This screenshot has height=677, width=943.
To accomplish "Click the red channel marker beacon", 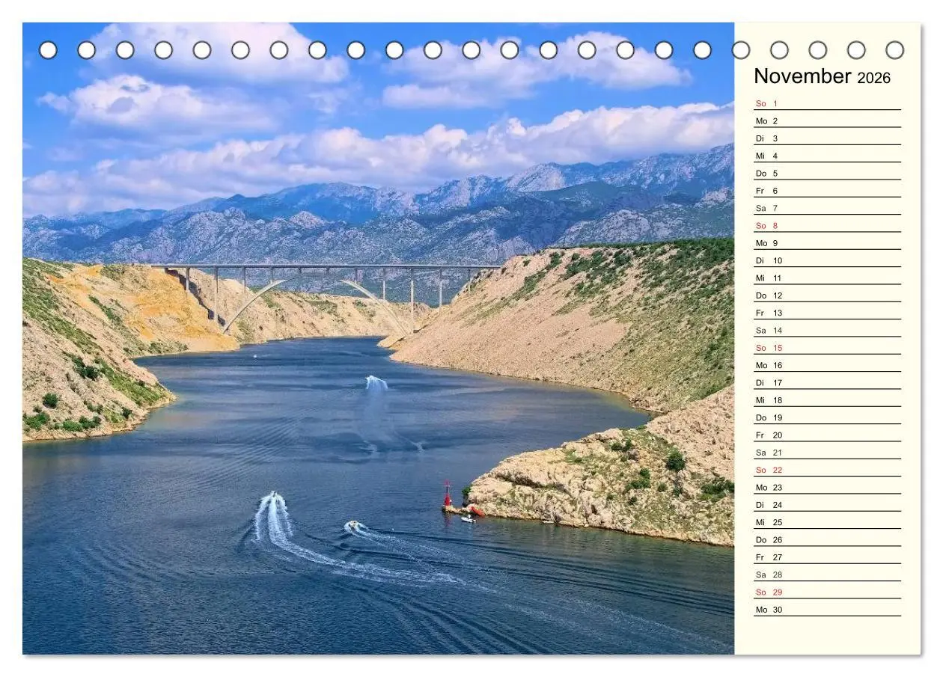I will (448, 494).
